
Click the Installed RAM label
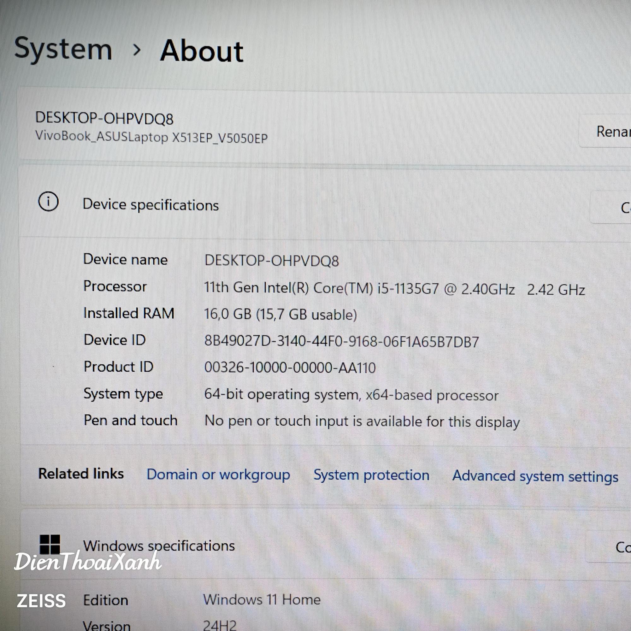point(129,313)
